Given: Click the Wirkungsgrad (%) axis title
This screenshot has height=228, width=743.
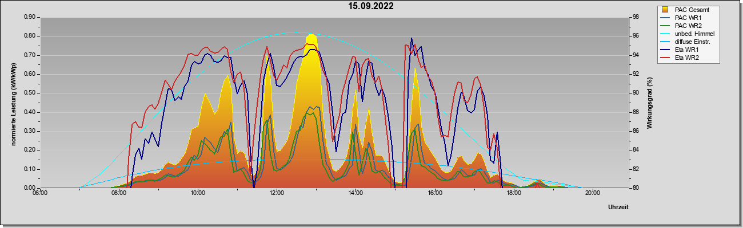Looking at the screenshot, I should [x=650, y=103].
